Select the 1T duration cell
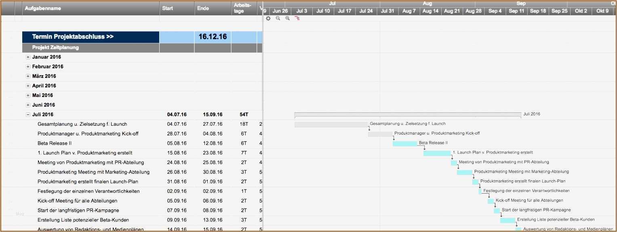Screen dimensions: 617x232 (x=244, y=191)
